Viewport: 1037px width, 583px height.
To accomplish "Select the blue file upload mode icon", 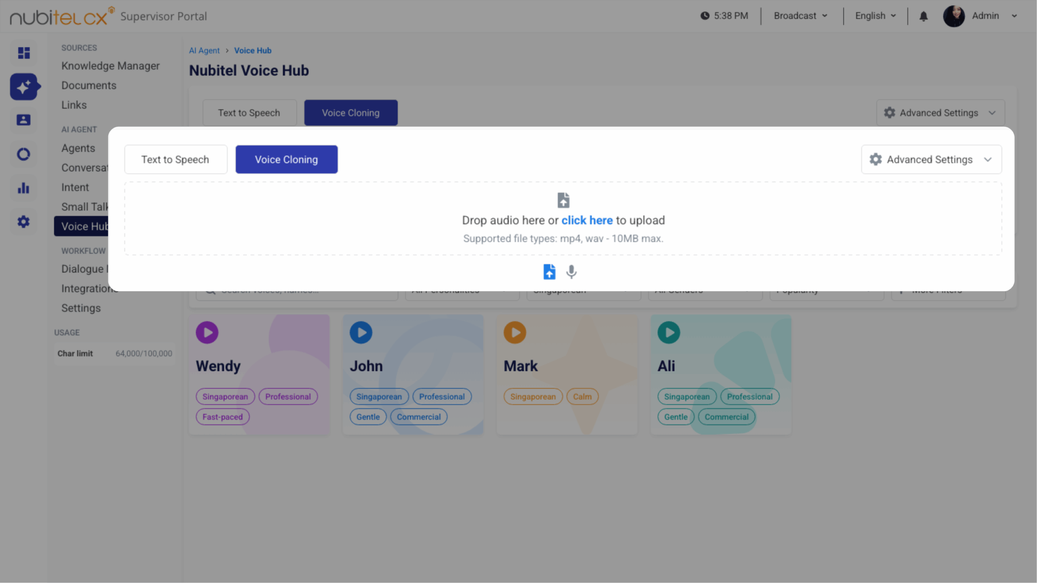I will [549, 272].
